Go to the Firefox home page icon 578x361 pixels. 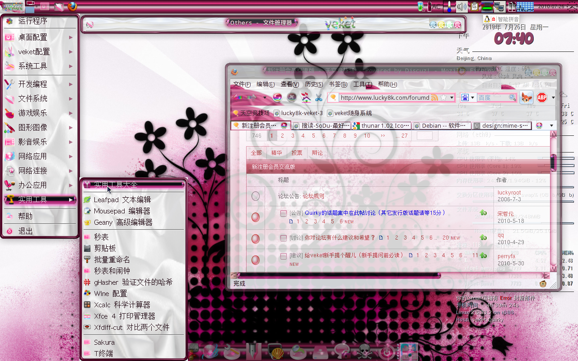coord(306,97)
